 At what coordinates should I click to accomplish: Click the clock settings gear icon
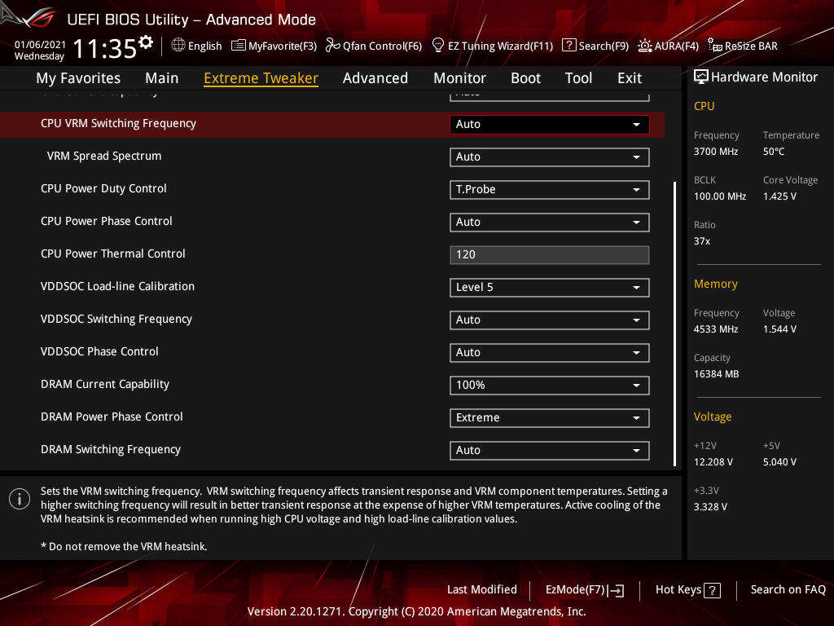coord(146,42)
